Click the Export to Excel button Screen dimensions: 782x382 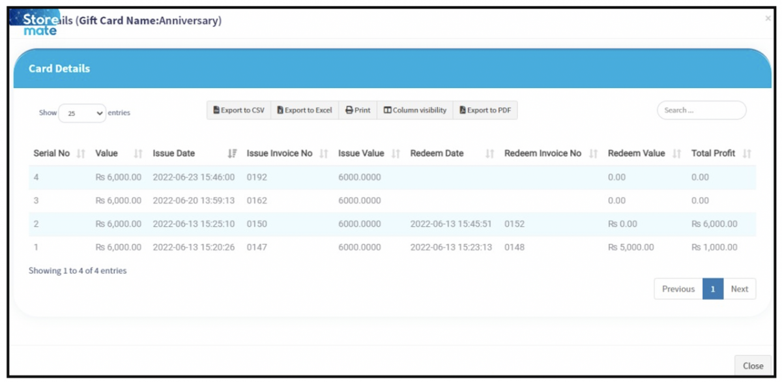(x=304, y=110)
